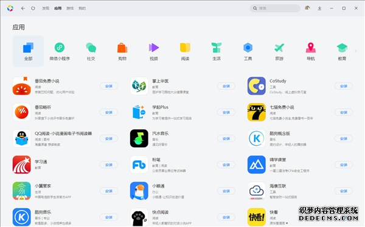This screenshot has height=227, width=365.
Task: Install 学起Plus
Action: (x=226, y=112)
